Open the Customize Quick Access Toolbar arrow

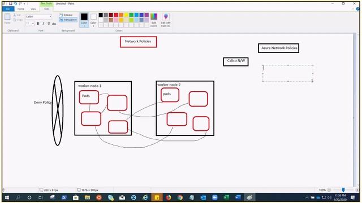(24, 4)
